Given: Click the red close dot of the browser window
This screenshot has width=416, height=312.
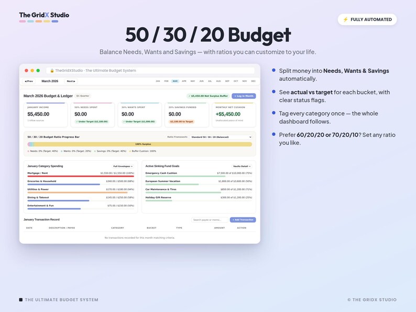Looking at the screenshot, I should click(26, 71).
